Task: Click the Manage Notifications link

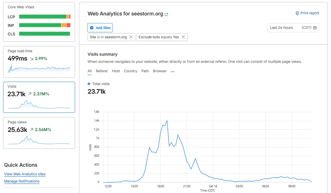Action: (22, 181)
